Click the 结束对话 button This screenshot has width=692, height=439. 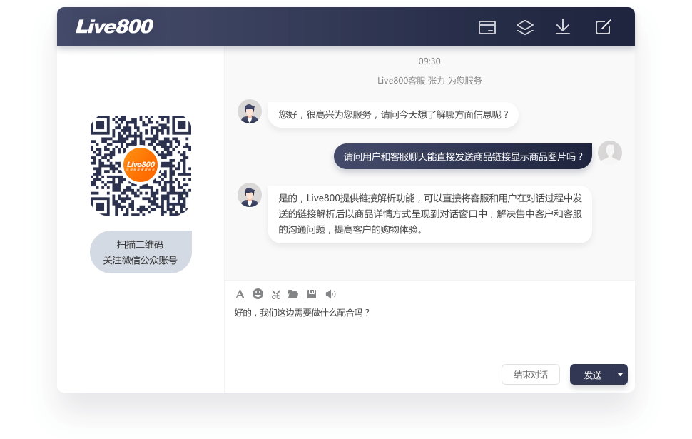click(x=531, y=374)
